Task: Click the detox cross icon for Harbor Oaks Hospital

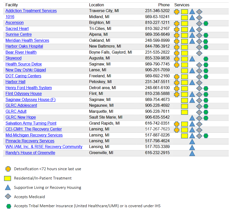Action: pos(177,47)
